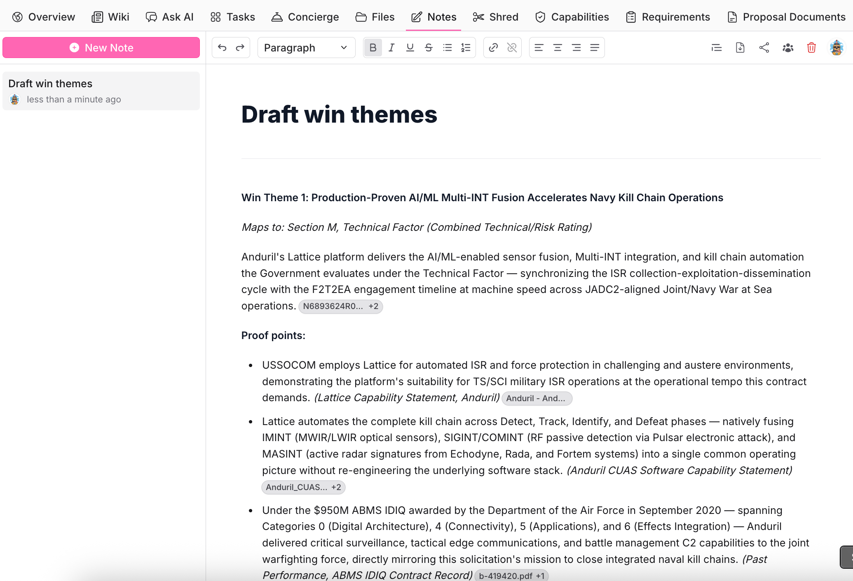This screenshot has width=853, height=581.
Task: Toggle Italic formatting
Action: pos(391,48)
